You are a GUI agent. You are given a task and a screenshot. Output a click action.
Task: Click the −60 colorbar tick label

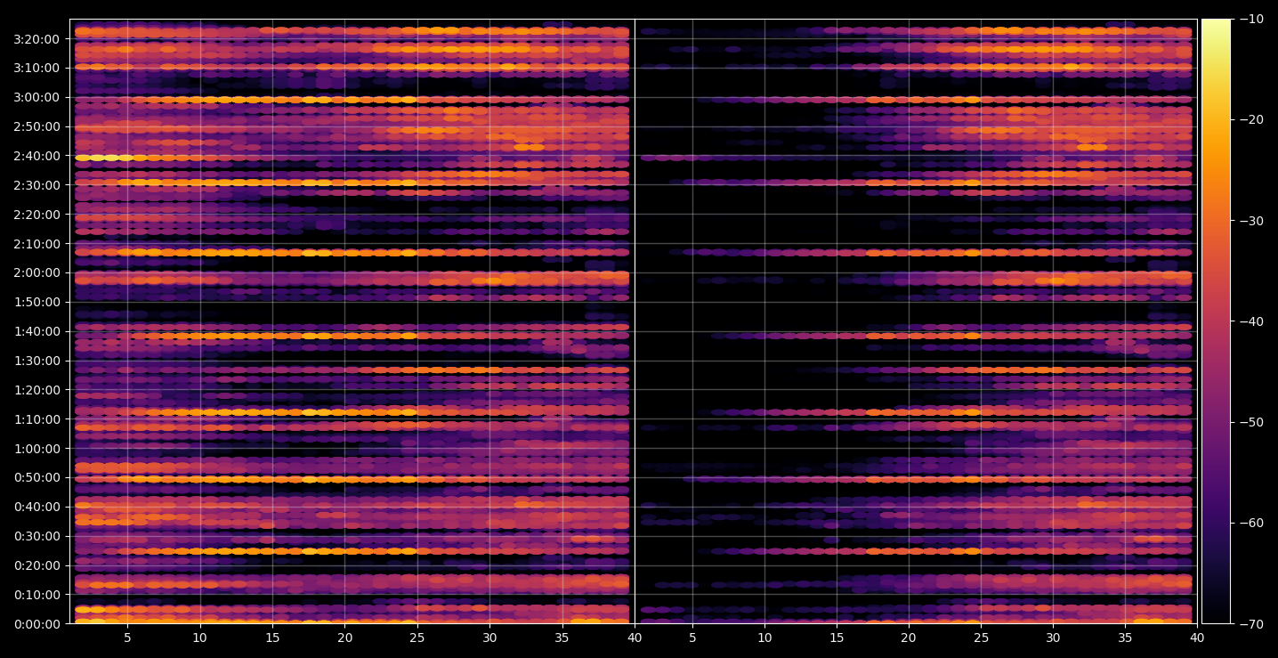1250,523
